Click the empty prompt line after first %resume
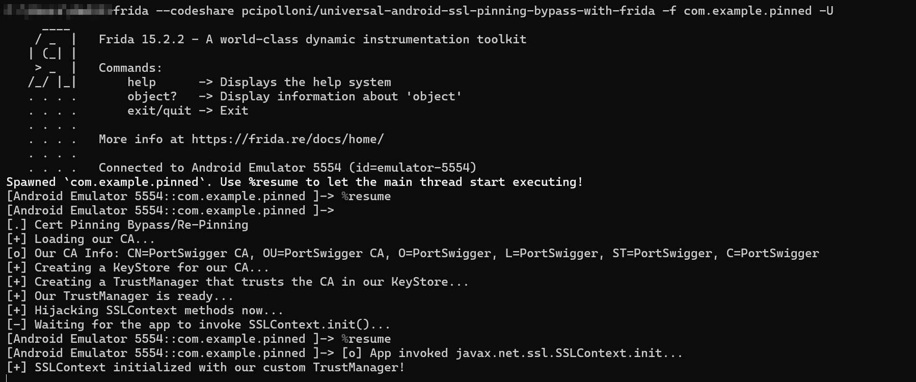 (170, 210)
